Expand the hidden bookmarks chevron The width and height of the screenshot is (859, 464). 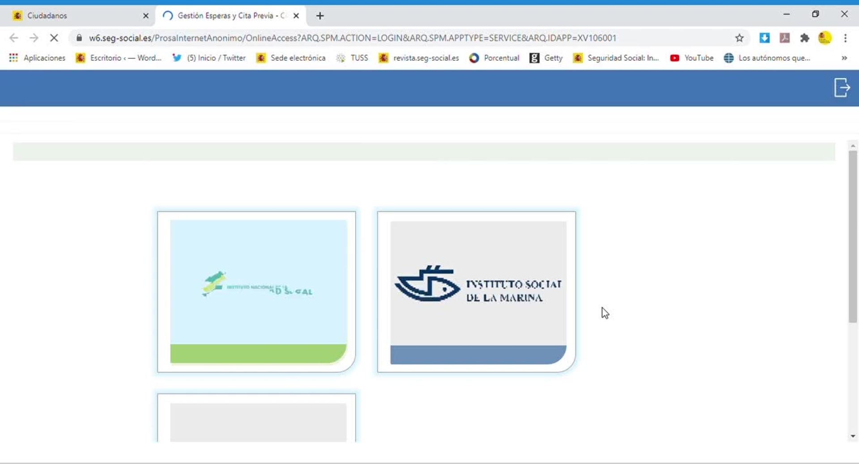(x=844, y=58)
